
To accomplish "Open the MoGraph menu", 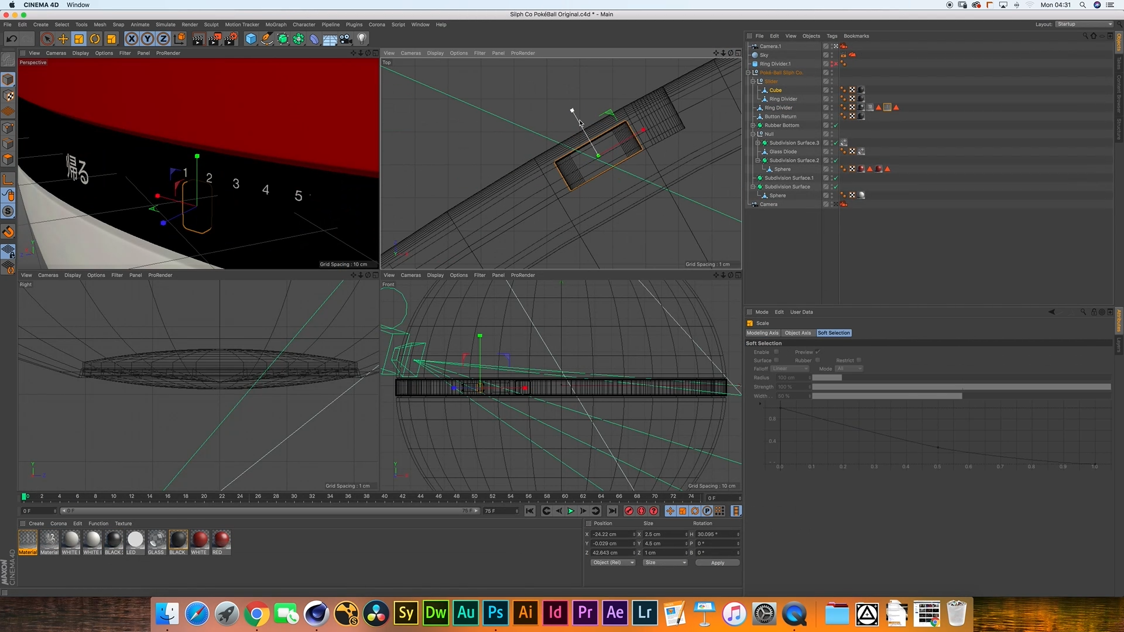I will point(276,25).
